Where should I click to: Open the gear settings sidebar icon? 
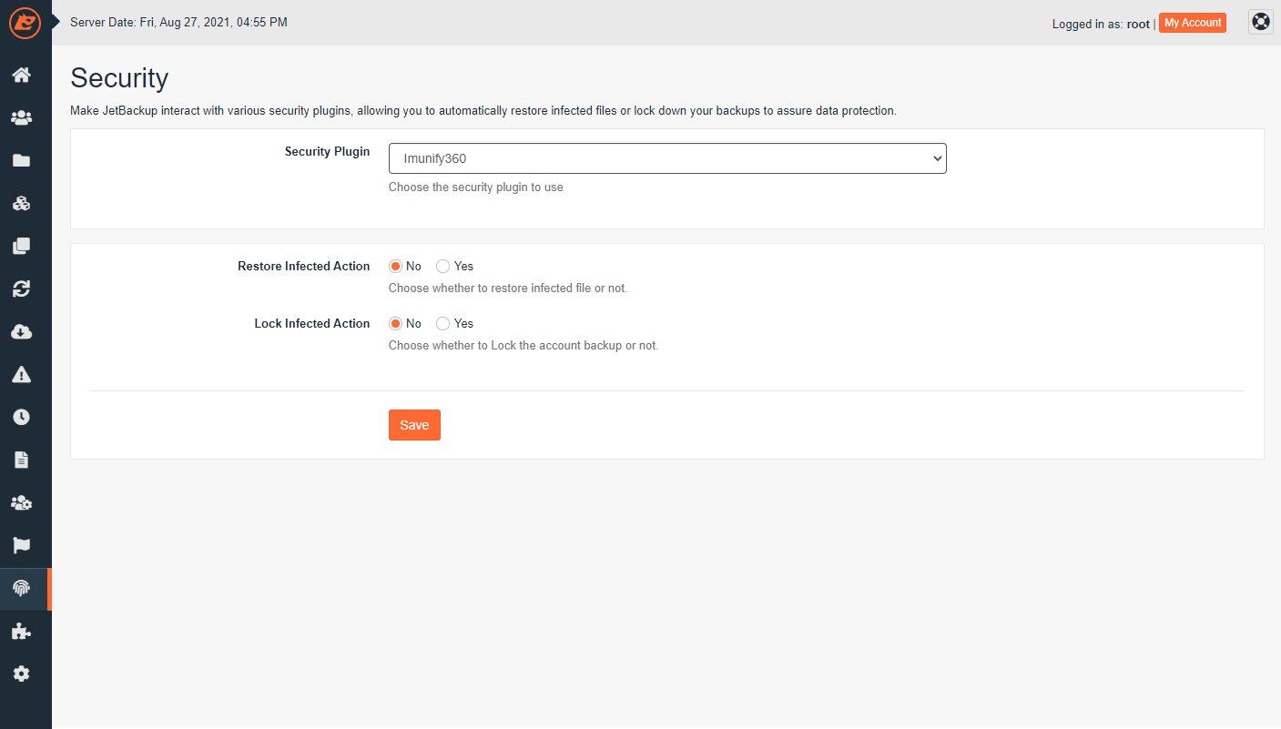(x=21, y=673)
